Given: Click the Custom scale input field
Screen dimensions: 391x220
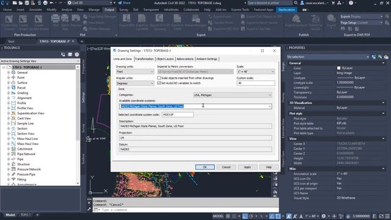Looking at the screenshot, I should tap(255, 83).
